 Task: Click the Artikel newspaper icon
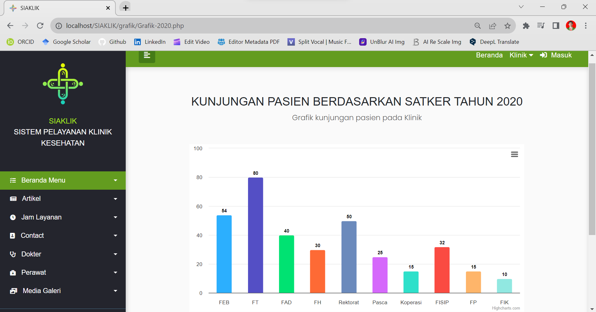pyautogui.click(x=13, y=199)
